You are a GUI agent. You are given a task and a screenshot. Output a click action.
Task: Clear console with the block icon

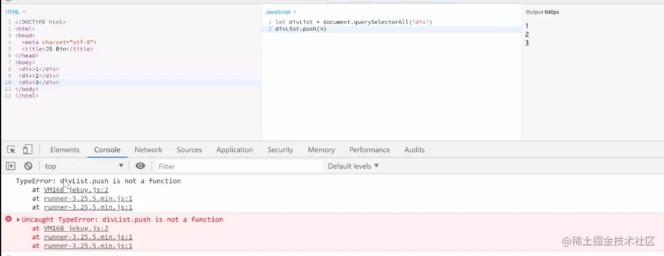pyautogui.click(x=28, y=166)
